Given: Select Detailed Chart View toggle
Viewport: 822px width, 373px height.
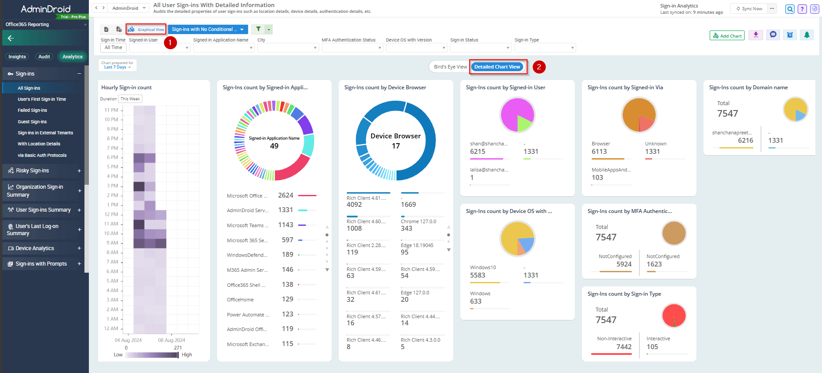Looking at the screenshot, I should (497, 67).
